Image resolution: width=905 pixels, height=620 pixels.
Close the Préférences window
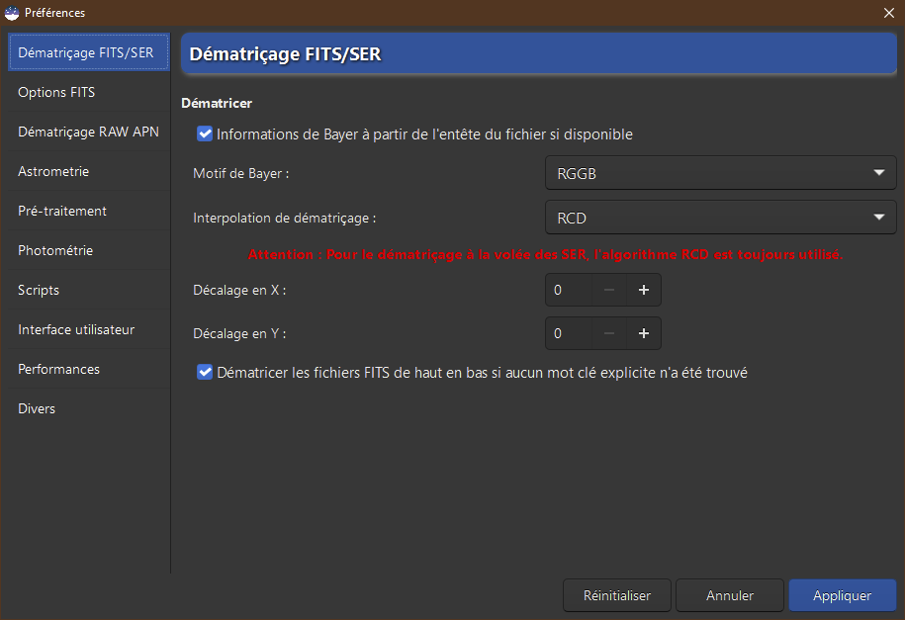(x=888, y=13)
